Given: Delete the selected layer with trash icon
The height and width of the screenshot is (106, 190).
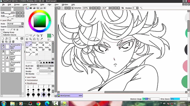Looking at the screenshot, I should (x=13, y=42).
